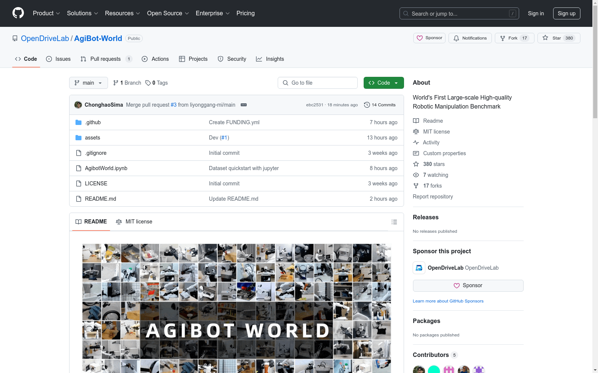Open the Releases section heading
Image resolution: width=598 pixels, height=373 pixels.
[426, 217]
